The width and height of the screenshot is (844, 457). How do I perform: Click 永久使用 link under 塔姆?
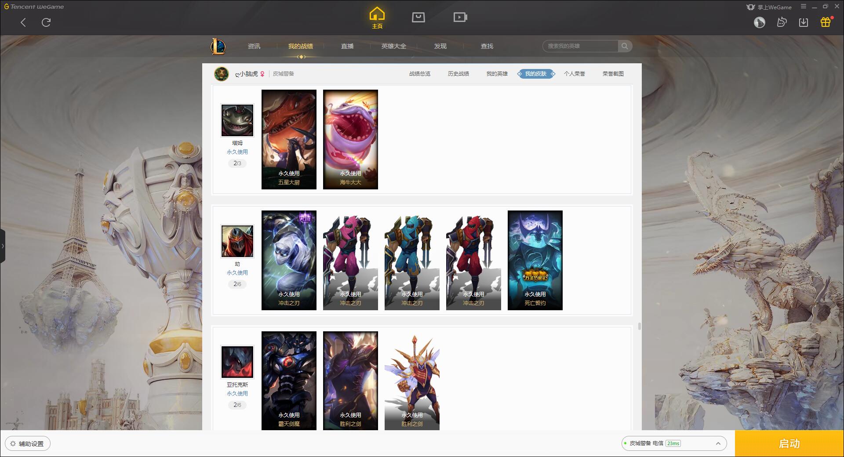click(x=237, y=152)
